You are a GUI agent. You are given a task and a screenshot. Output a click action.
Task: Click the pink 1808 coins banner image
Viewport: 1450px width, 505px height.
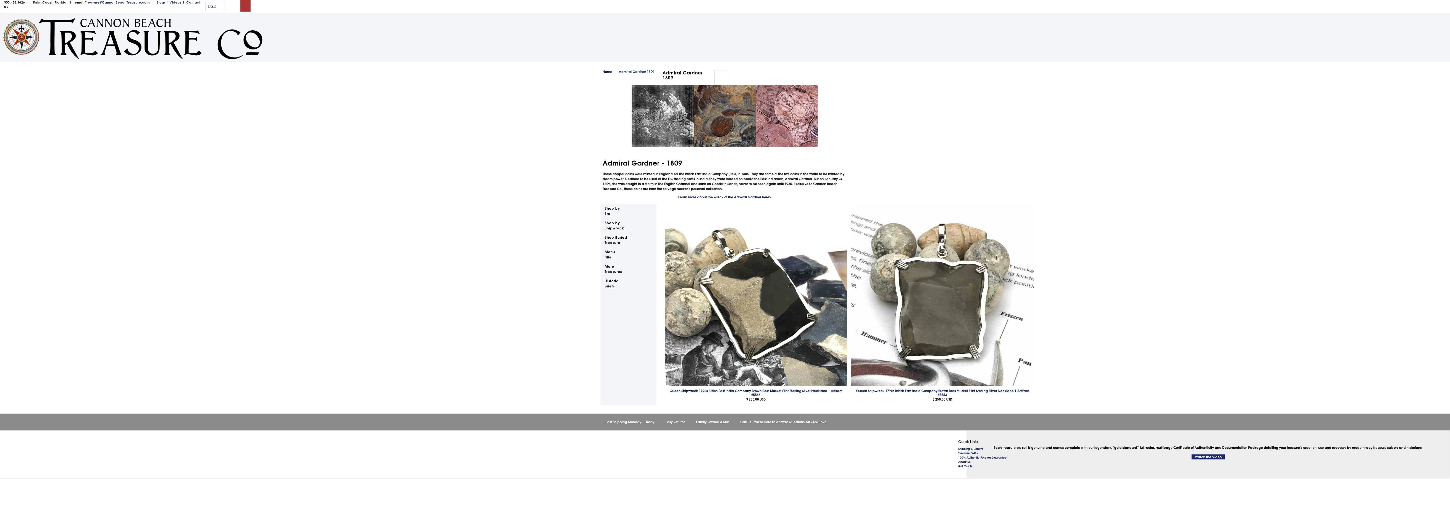(787, 116)
